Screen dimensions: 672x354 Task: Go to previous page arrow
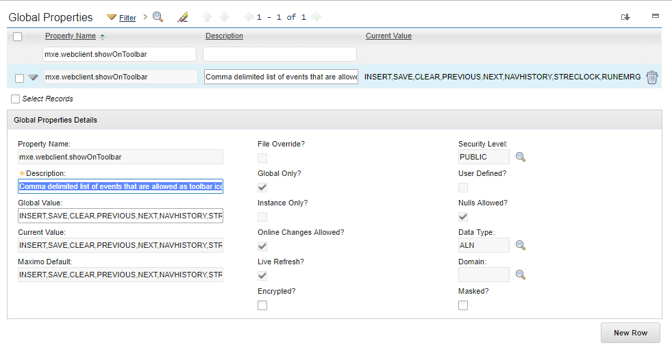249,17
